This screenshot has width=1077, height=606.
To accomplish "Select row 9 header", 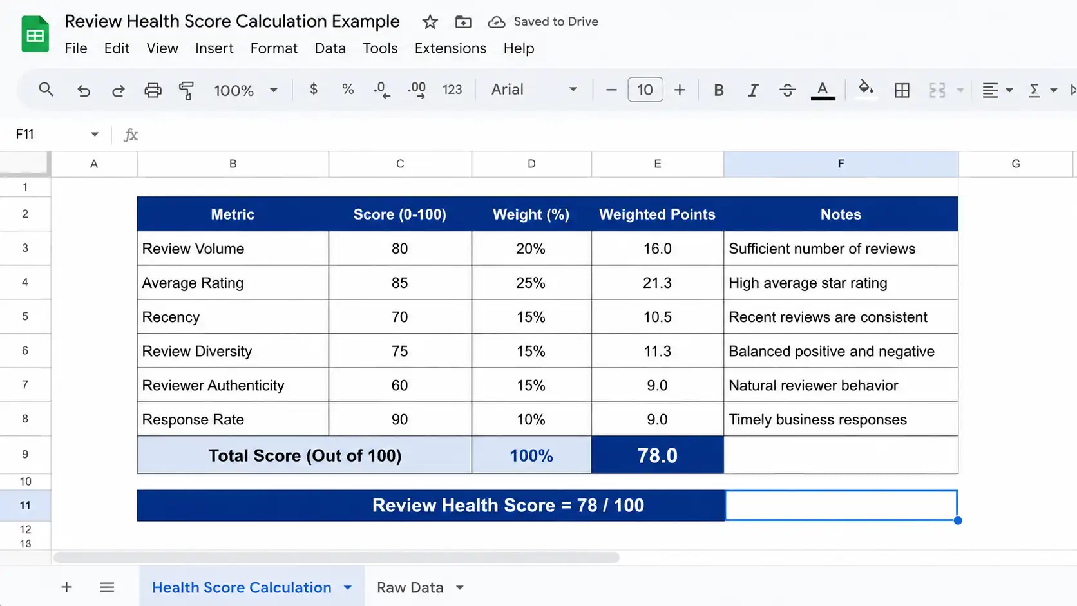I will [25, 454].
